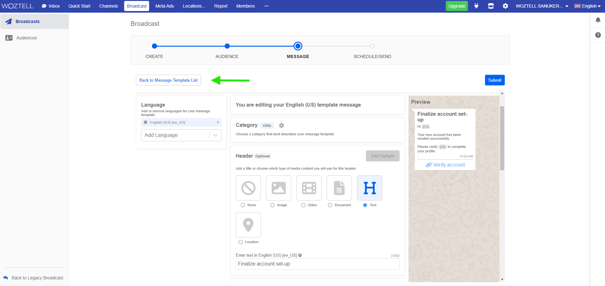Click the blue Submit button
Screen dimensions: 605x286
pos(494,80)
